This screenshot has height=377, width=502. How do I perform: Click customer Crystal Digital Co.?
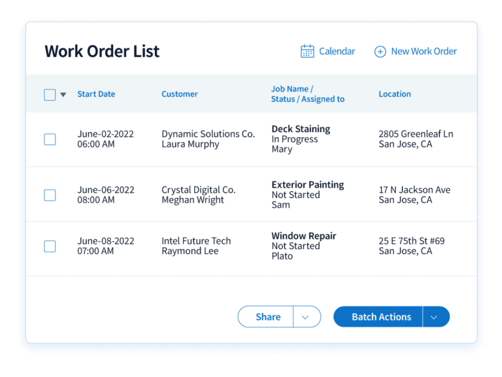pos(199,189)
